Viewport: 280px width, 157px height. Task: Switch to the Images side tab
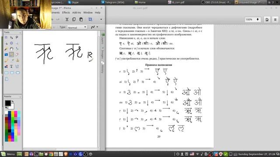pyautogui.click(x=103, y=53)
